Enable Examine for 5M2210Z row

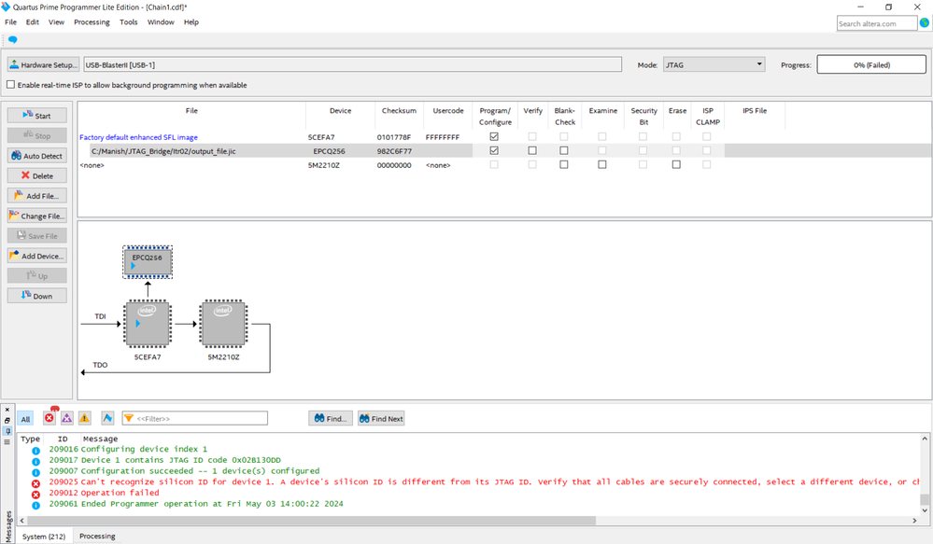pos(602,164)
